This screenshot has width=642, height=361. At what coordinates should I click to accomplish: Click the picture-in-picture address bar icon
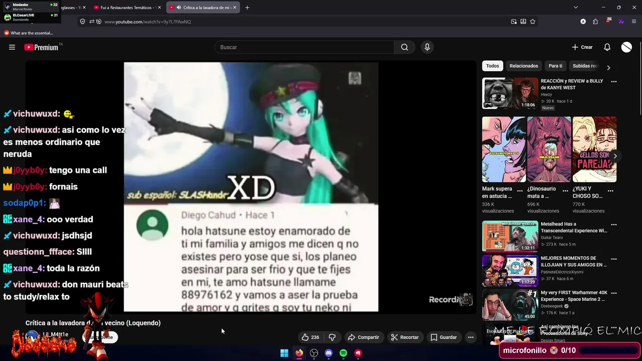click(x=514, y=22)
